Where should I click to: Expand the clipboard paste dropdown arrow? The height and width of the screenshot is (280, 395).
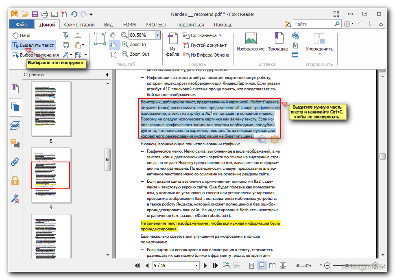83,45
